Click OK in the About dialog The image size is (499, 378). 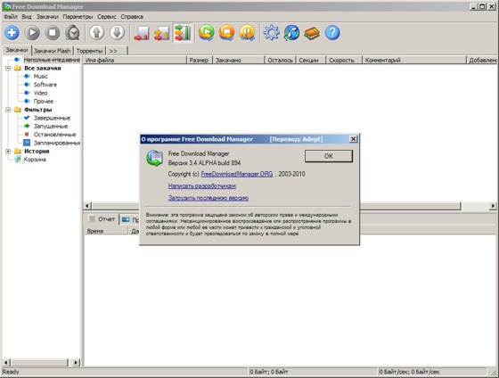click(x=329, y=156)
